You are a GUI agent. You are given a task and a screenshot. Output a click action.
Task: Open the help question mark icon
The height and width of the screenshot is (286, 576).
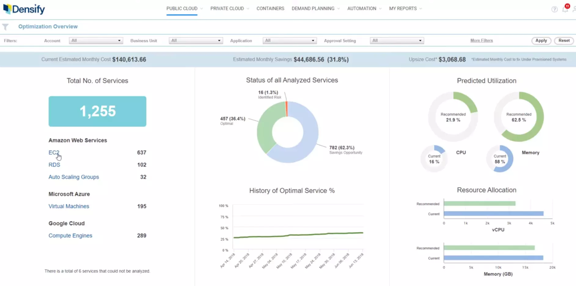coord(554,9)
